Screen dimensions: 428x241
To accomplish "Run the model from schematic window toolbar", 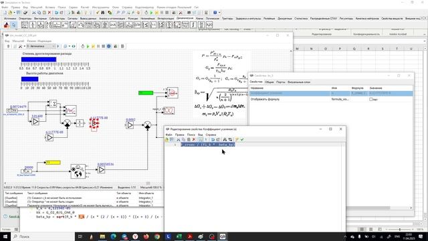I will tap(88, 46).
